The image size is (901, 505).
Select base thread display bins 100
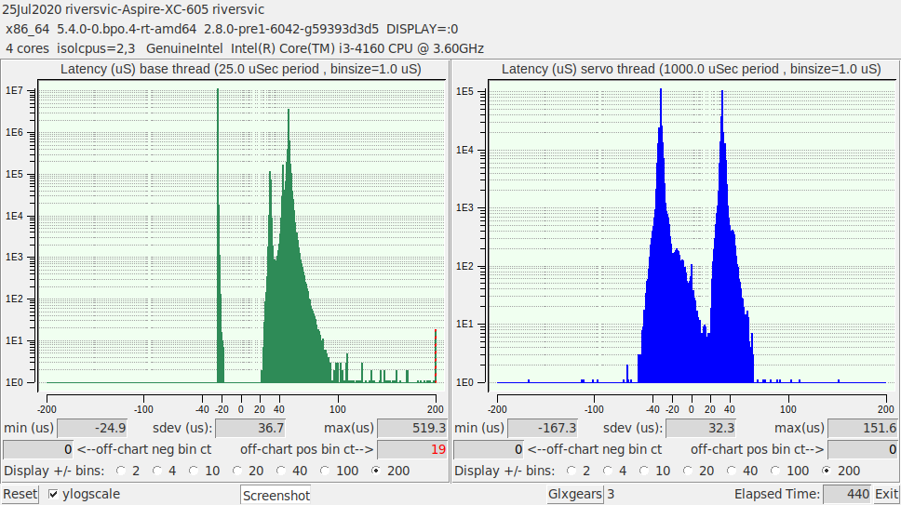point(325,471)
